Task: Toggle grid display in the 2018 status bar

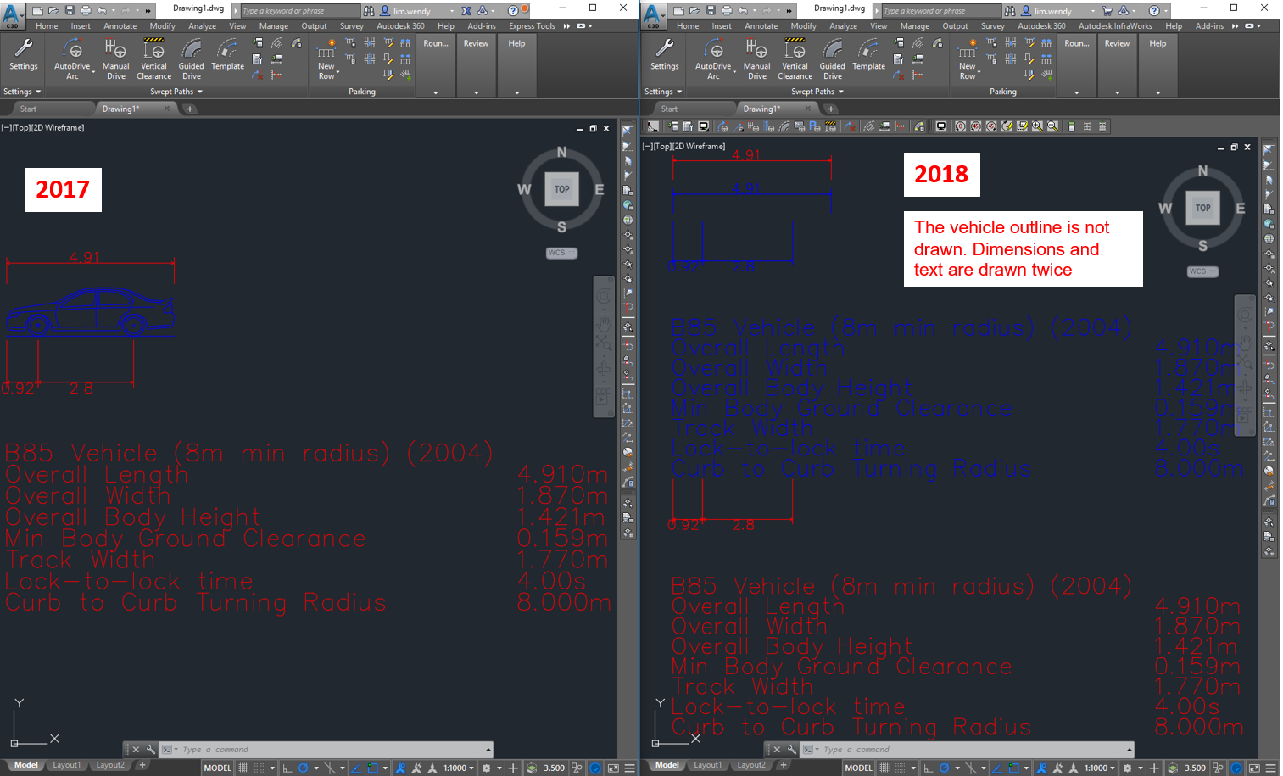Action: pyautogui.click(x=884, y=768)
